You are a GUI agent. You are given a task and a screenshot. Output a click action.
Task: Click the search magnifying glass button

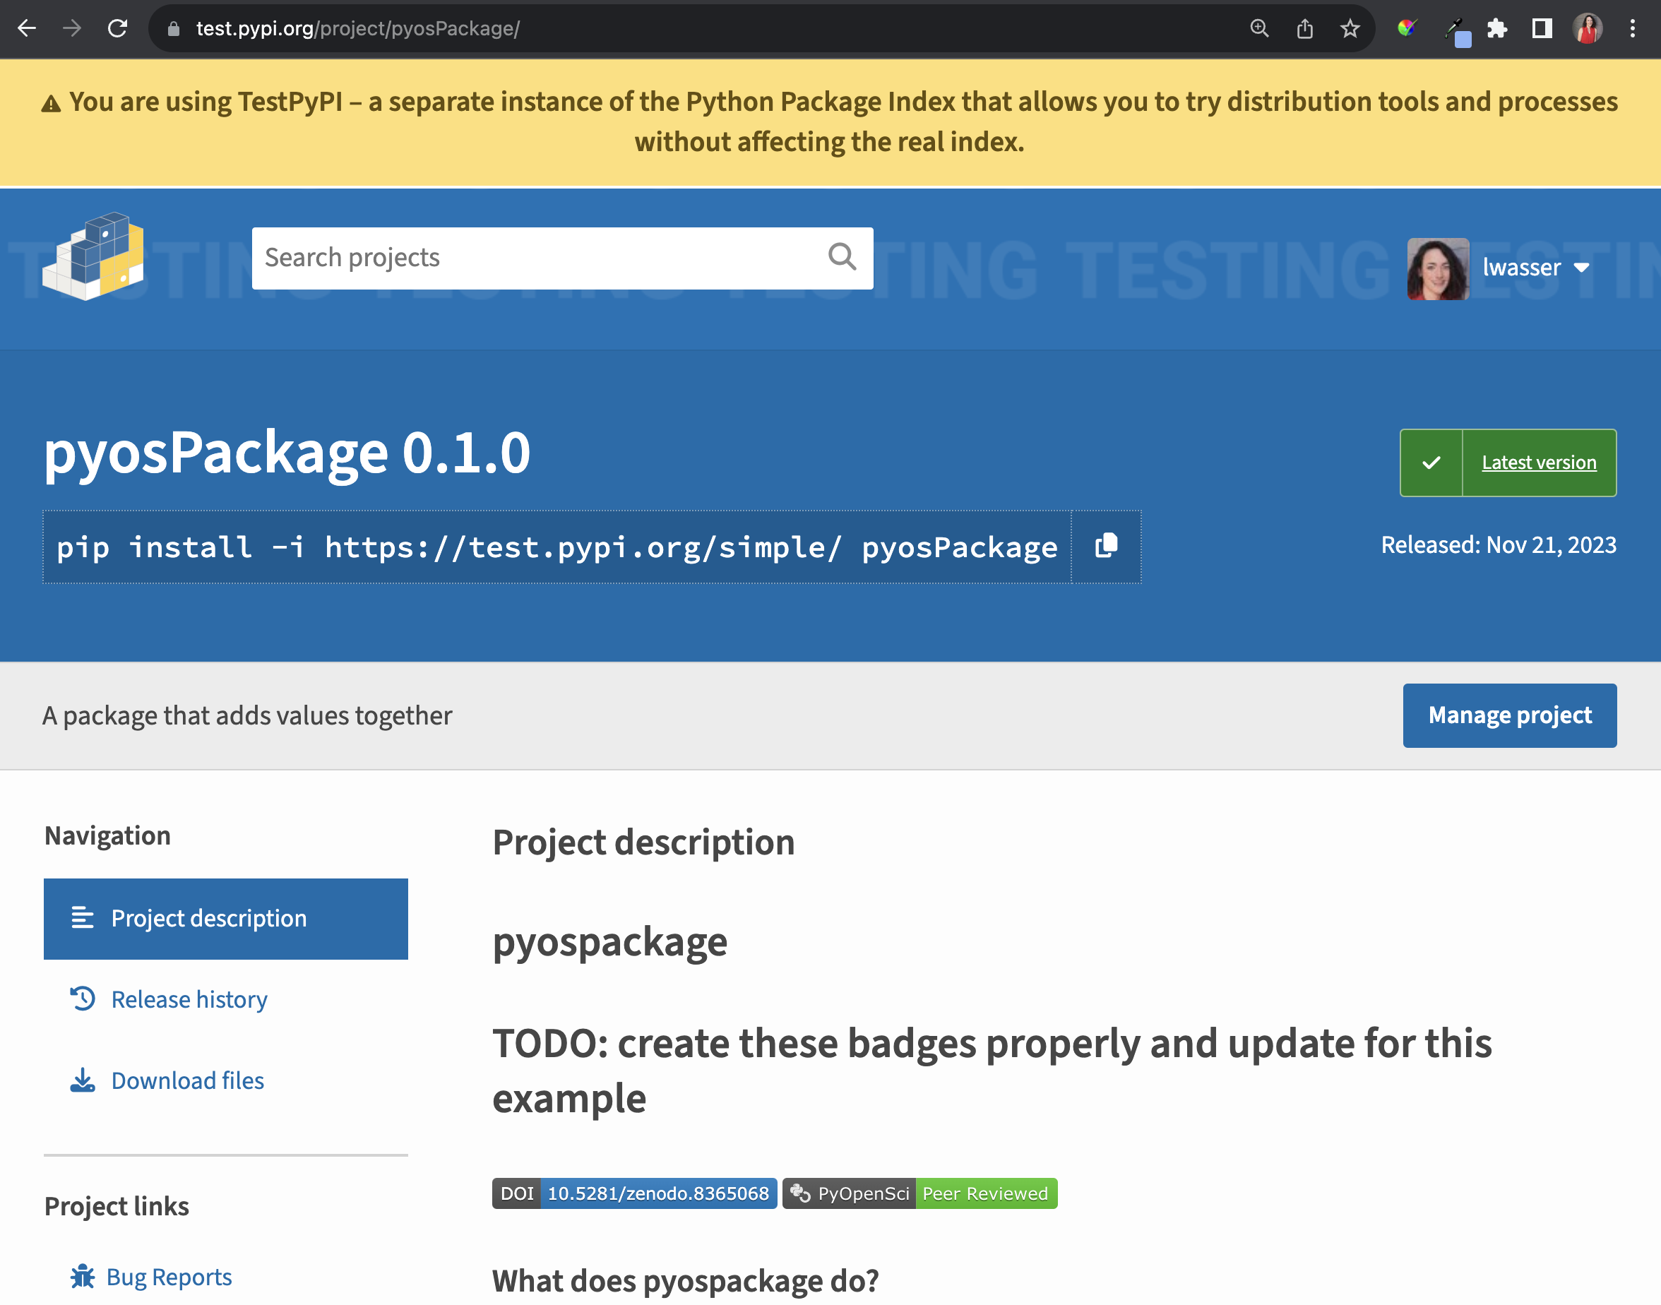(842, 258)
